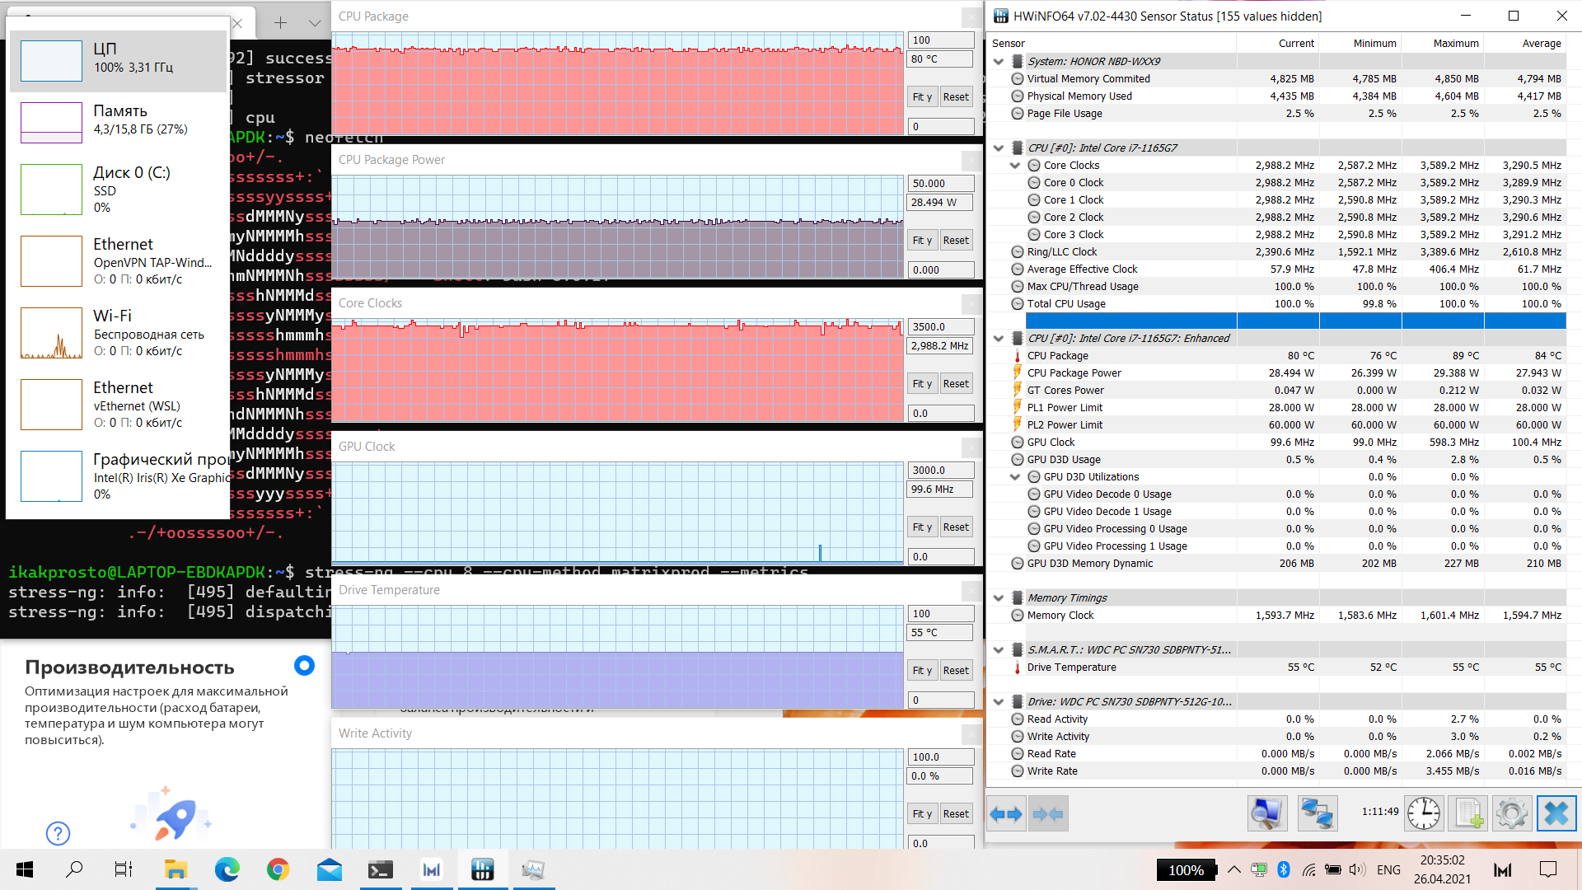Screen dimensions: 1582x890
Task: Click Reset in GPU Clock graph
Action: tap(956, 527)
